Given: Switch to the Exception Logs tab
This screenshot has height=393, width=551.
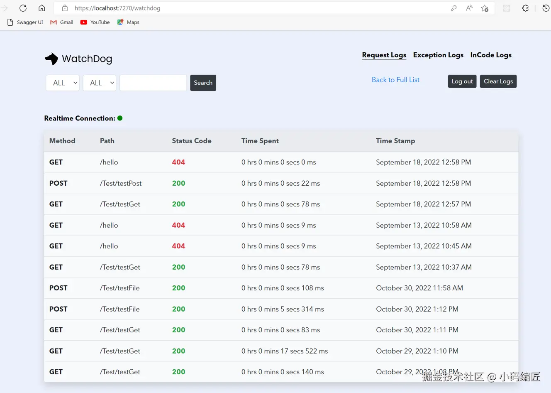Looking at the screenshot, I should 438,55.
